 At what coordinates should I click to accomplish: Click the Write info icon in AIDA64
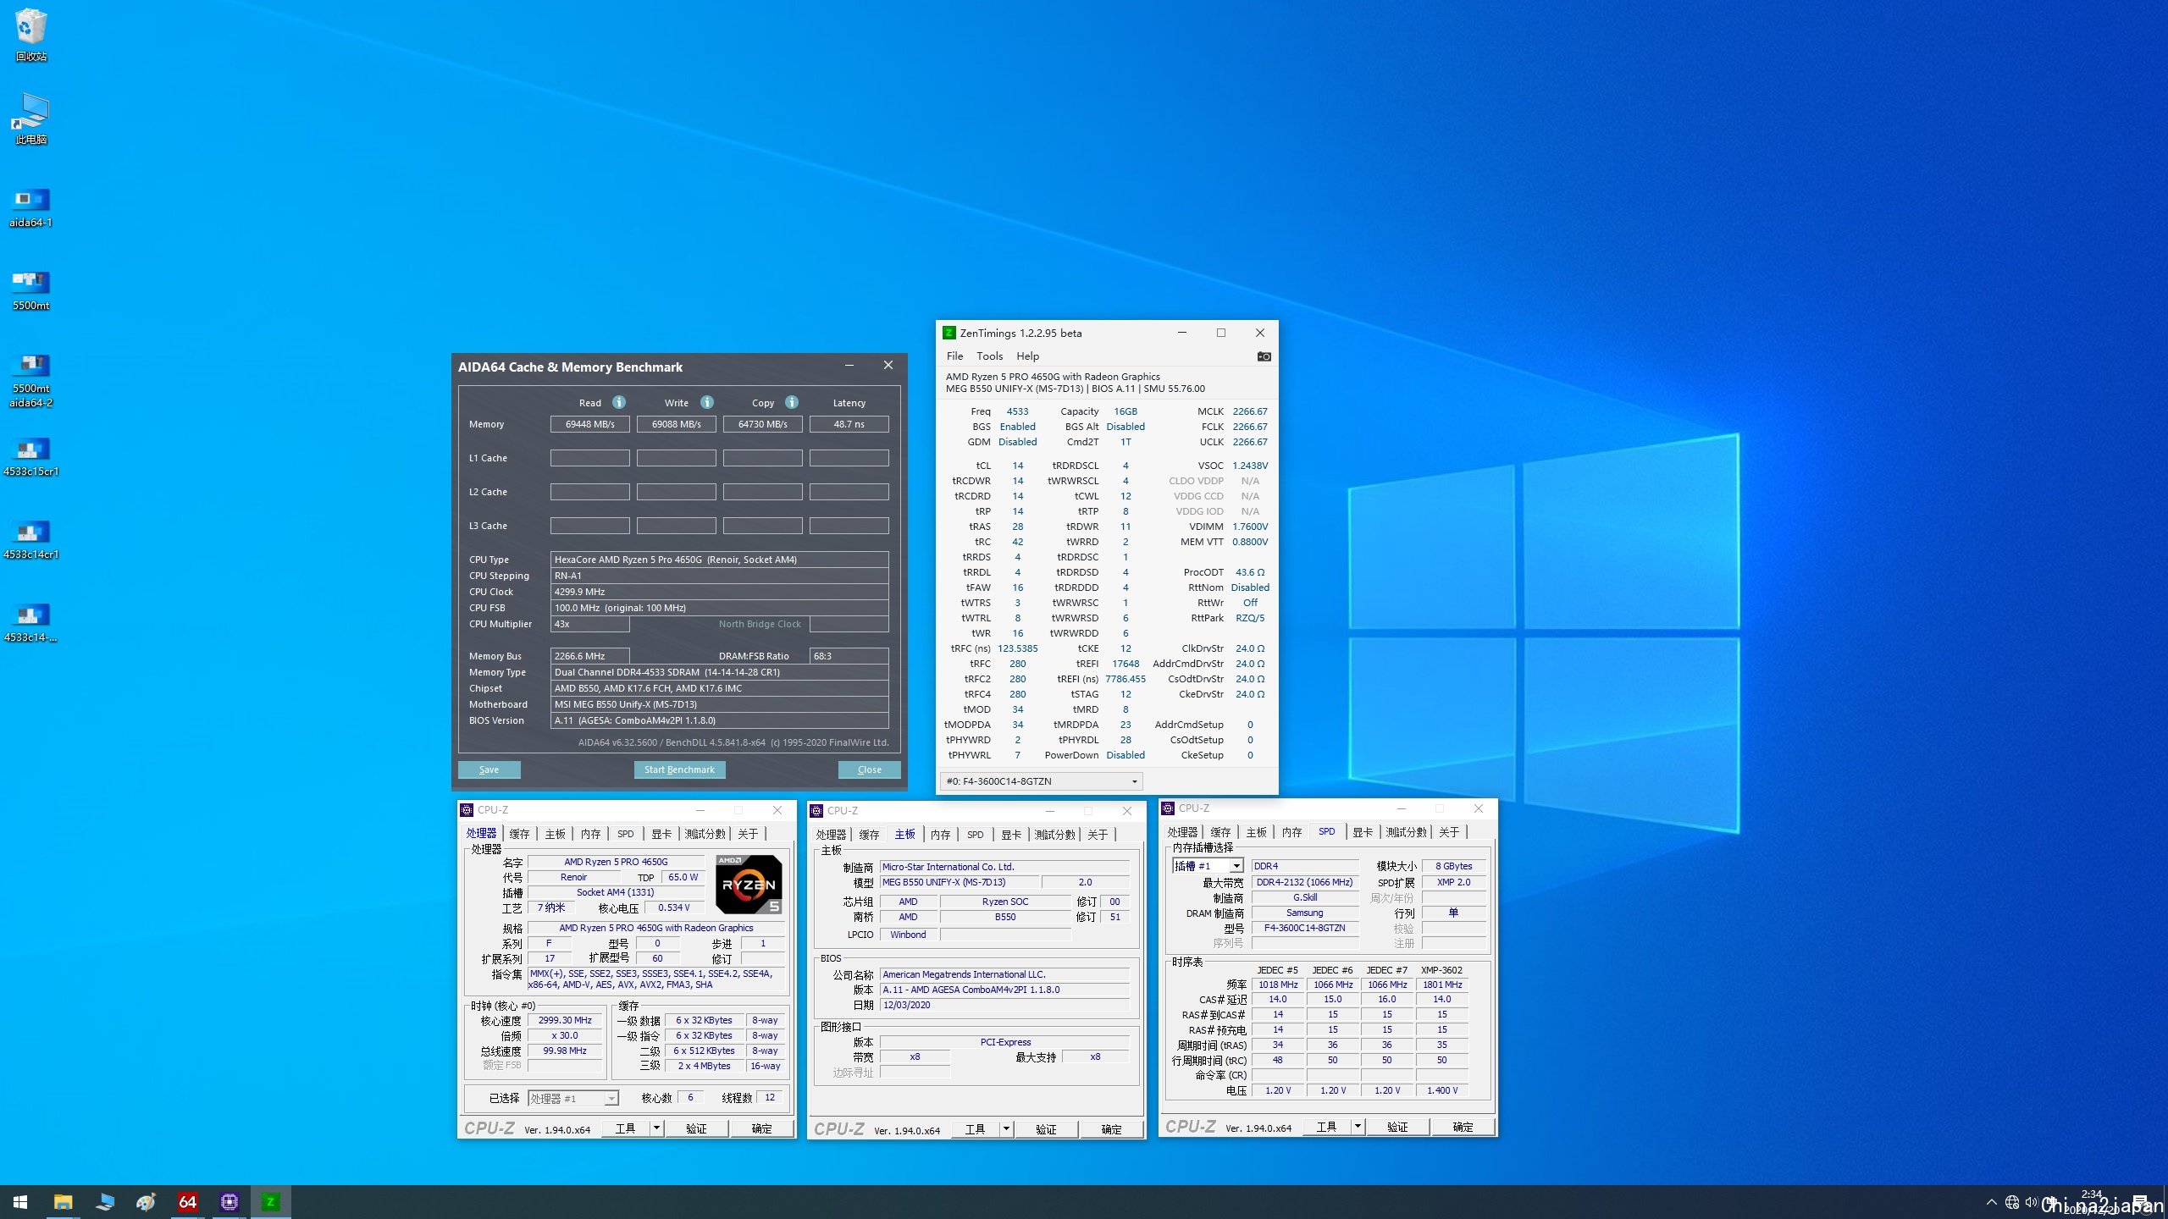pyautogui.click(x=707, y=402)
